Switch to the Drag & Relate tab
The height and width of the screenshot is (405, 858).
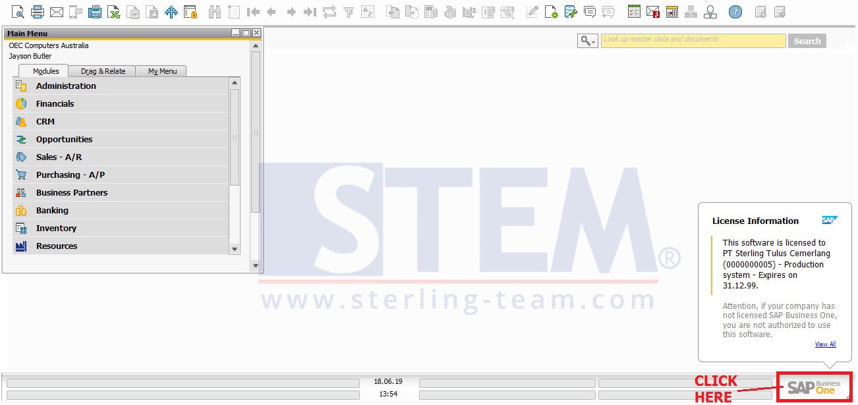(103, 71)
